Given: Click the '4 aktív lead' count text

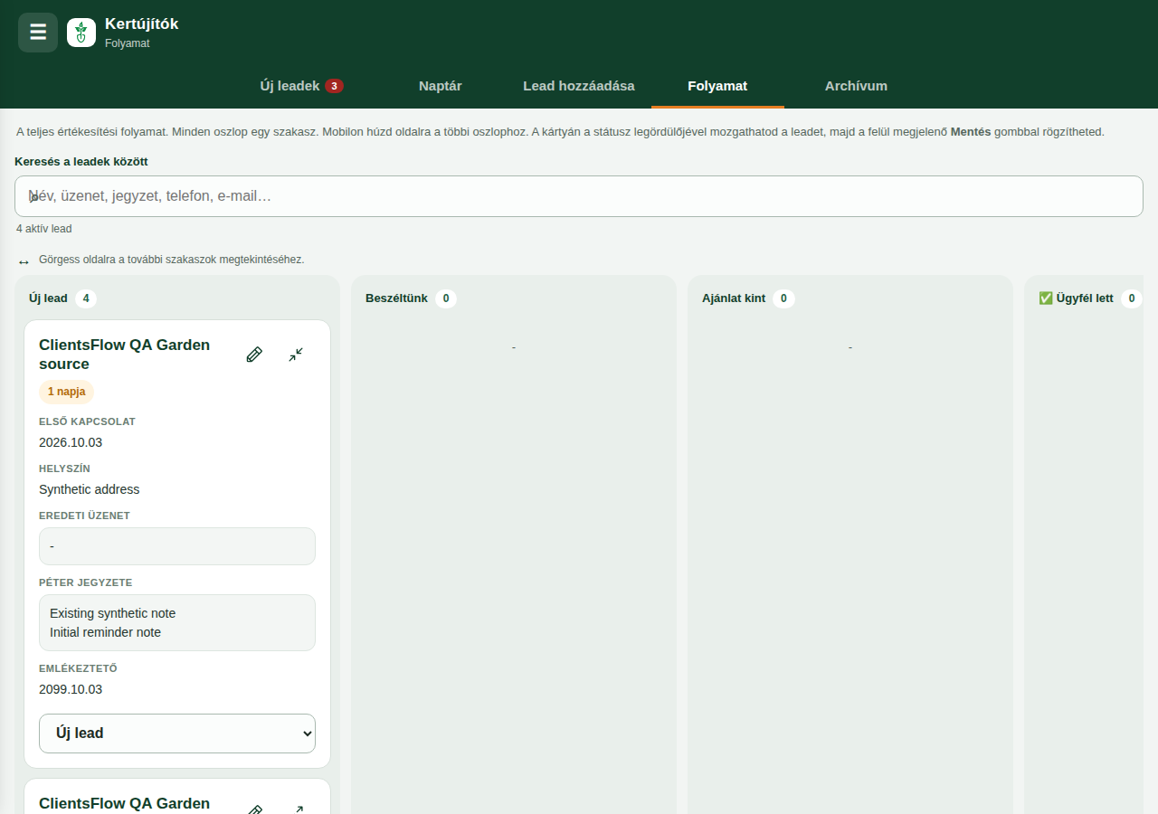Looking at the screenshot, I should (x=44, y=229).
